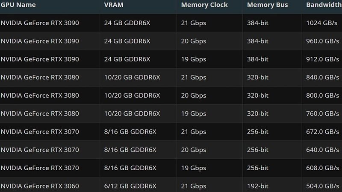The width and height of the screenshot is (342, 192).
Task: Click the GPU Name column header
Action: 18,5
